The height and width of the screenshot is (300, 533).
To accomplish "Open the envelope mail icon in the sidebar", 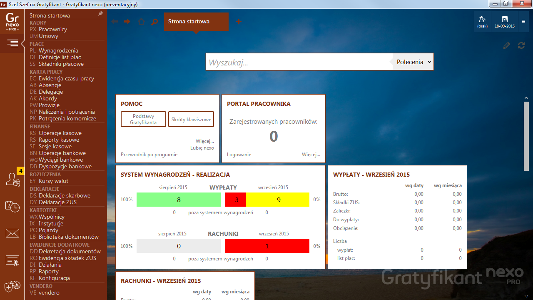I will (12, 233).
